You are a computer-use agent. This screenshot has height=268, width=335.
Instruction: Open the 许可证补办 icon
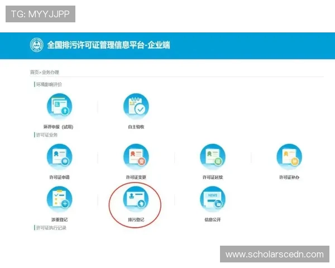click(x=289, y=157)
